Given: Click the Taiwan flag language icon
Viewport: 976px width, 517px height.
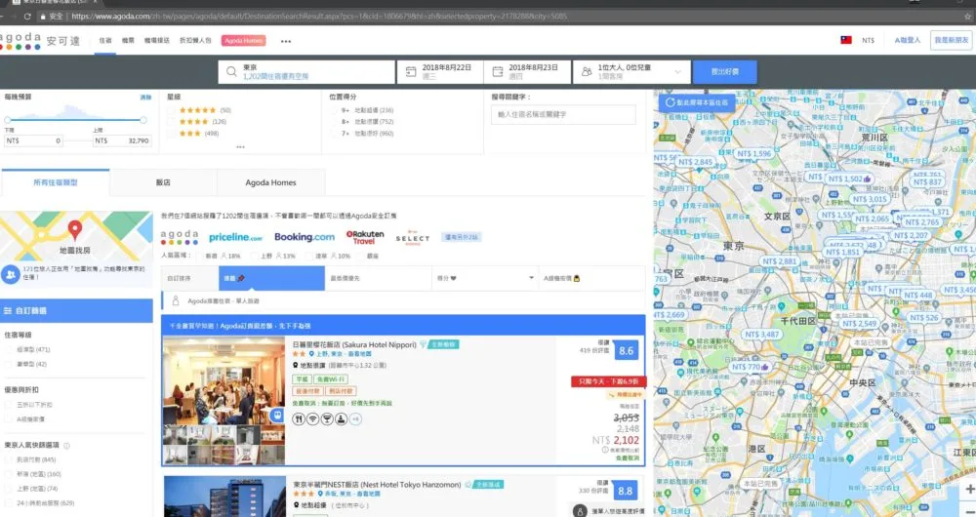Looking at the screenshot, I should [x=846, y=40].
